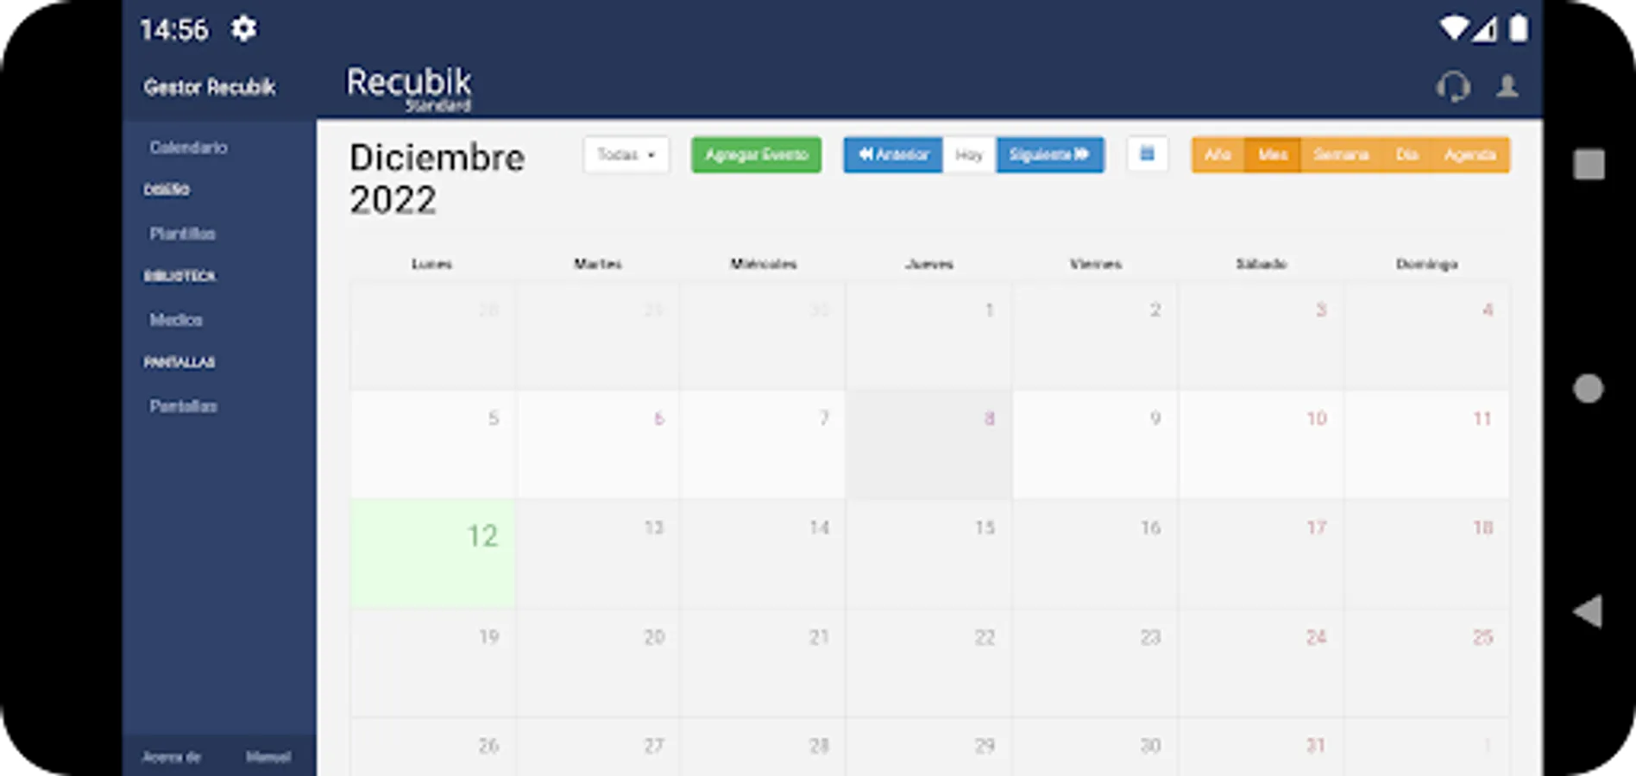Select day 21 in the calendar
This screenshot has height=776, width=1636.
763,662
